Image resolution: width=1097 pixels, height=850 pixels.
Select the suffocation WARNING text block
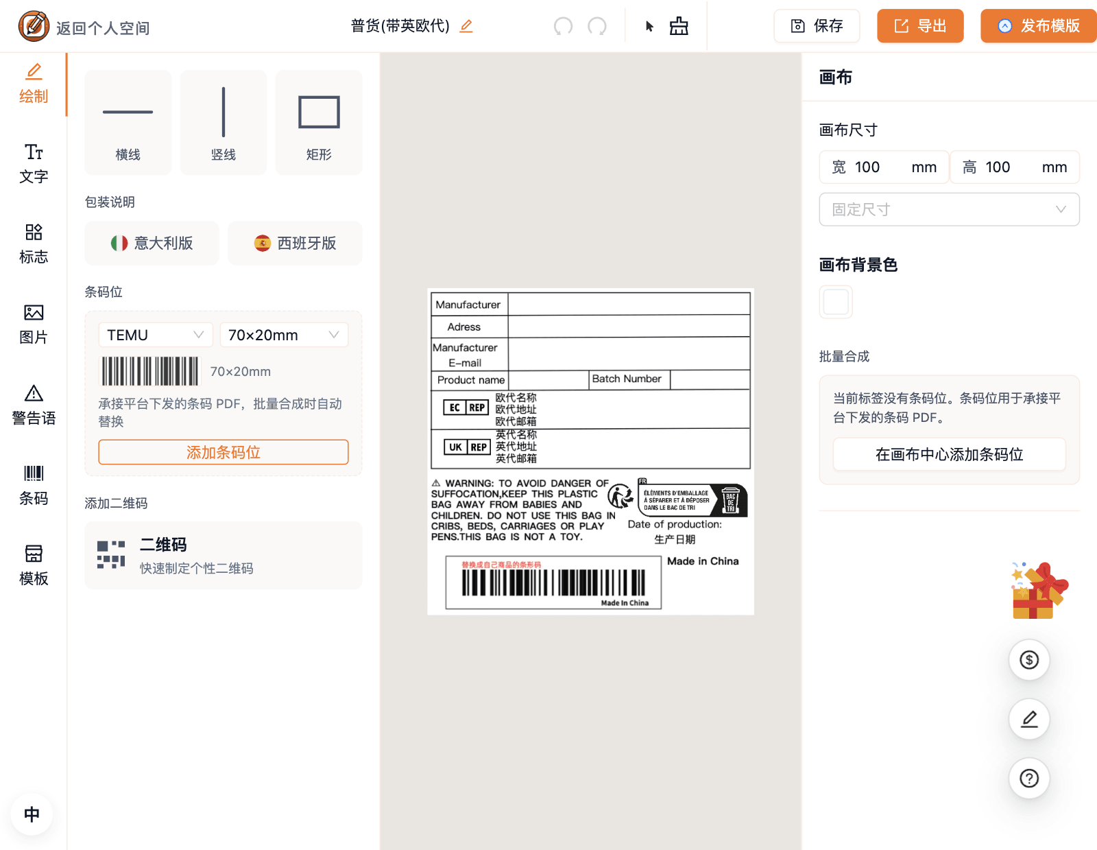click(523, 510)
